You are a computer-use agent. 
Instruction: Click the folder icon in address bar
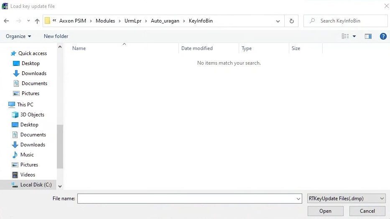pyautogui.click(x=48, y=21)
